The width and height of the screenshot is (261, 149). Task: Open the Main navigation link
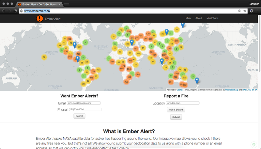188,18
